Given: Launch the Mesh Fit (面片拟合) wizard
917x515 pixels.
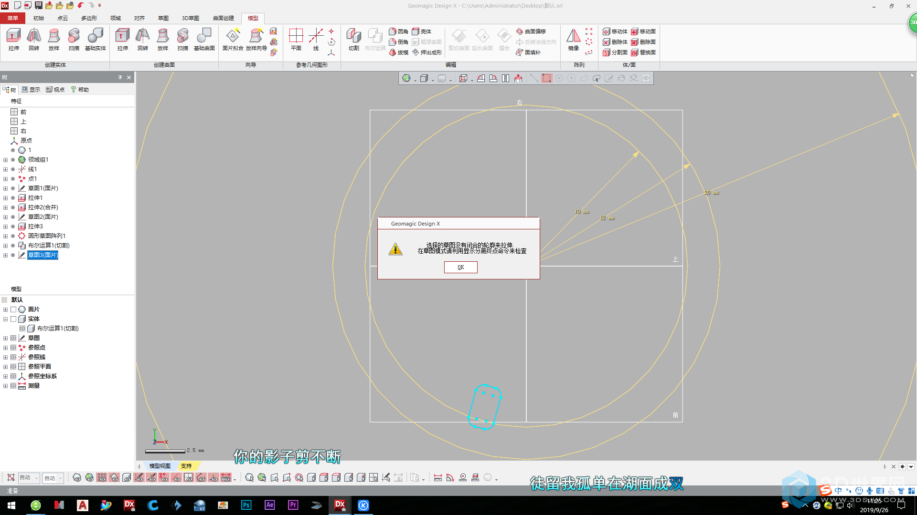Looking at the screenshot, I should click(x=233, y=39).
